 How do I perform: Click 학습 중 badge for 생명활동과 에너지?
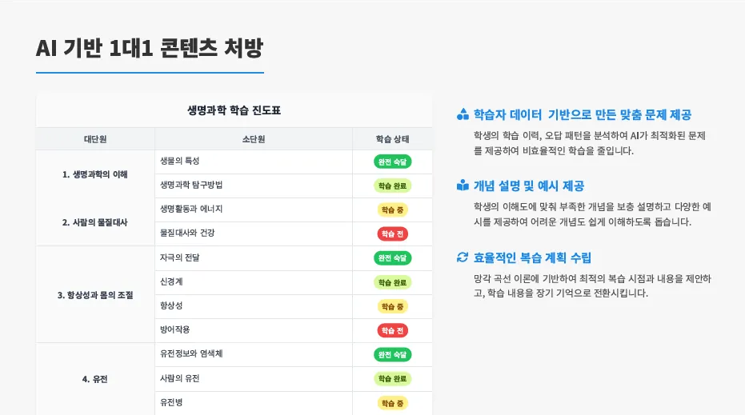(x=392, y=209)
